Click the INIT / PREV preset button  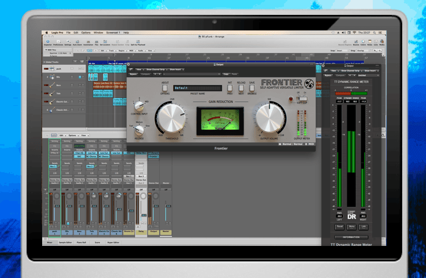230,88
